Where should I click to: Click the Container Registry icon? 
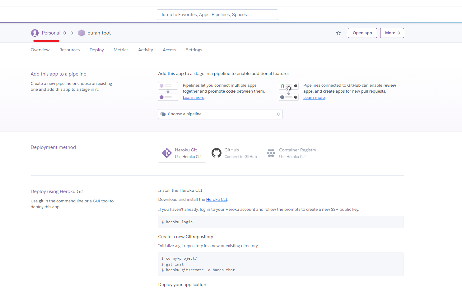pos(271,153)
